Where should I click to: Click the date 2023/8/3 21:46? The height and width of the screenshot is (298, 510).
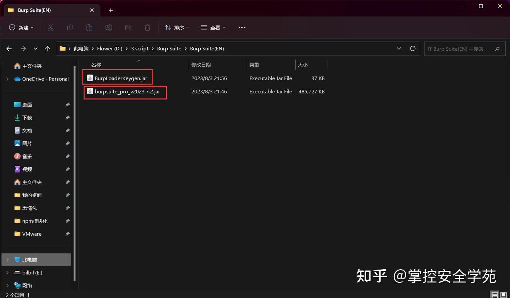point(209,91)
